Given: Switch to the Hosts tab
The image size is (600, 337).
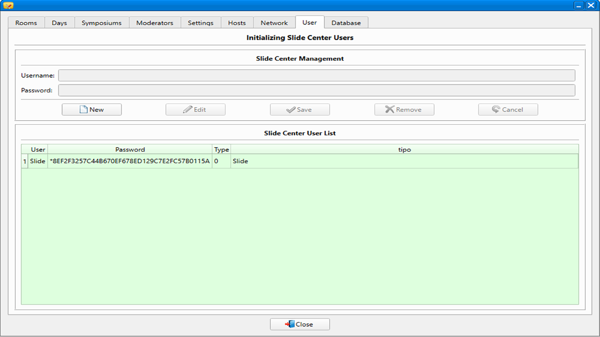Looking at the screenshot, I should [237, 22].
